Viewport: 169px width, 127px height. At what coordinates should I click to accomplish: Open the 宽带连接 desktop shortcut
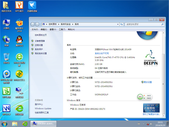pyautogui.click(x=19, y=91)
